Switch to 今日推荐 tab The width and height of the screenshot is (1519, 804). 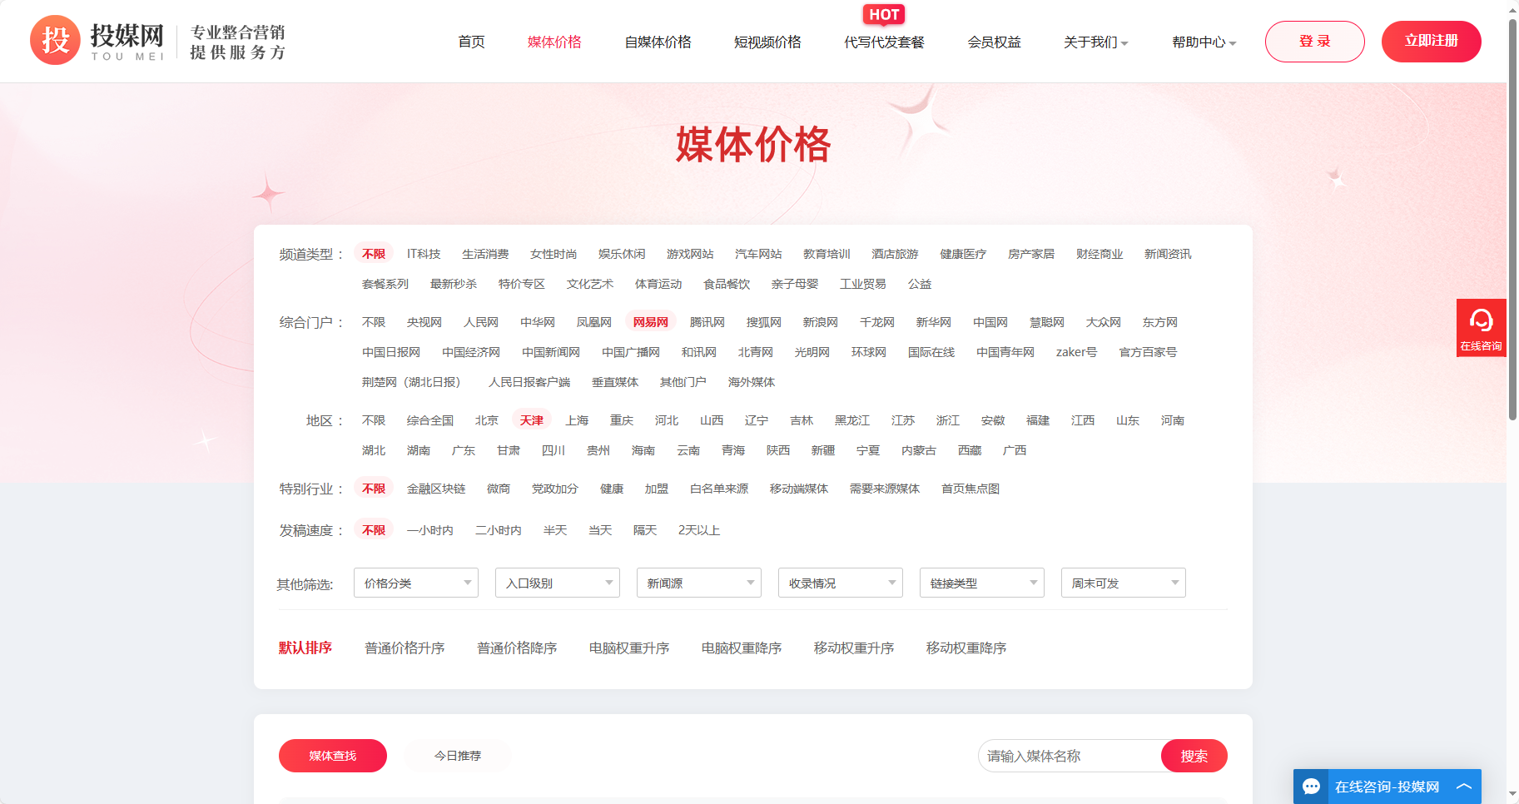click(x=458, y=756)
